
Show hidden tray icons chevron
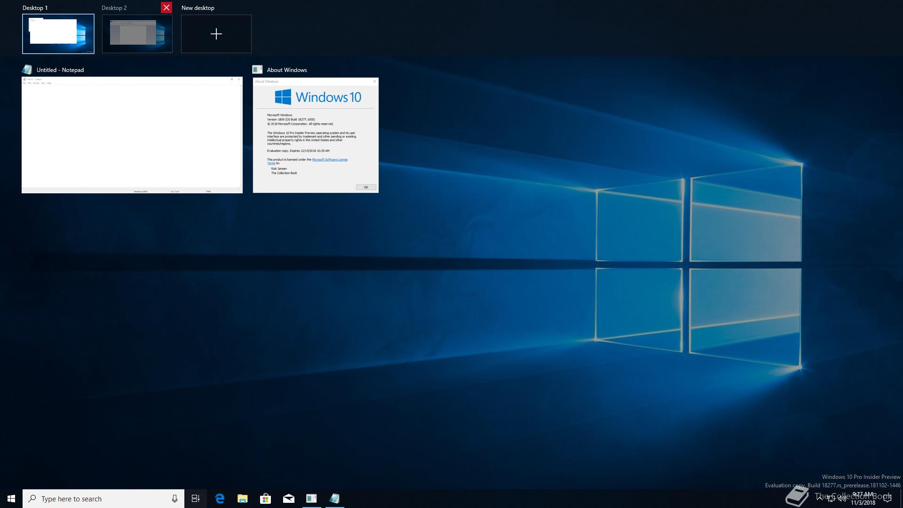820,498
